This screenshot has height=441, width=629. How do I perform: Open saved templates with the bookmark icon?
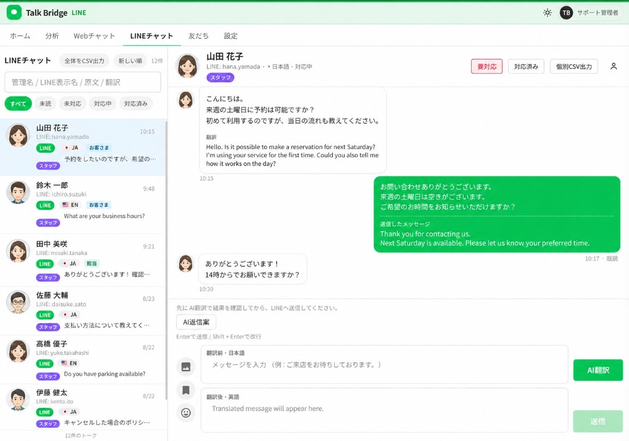coord(186,389)
